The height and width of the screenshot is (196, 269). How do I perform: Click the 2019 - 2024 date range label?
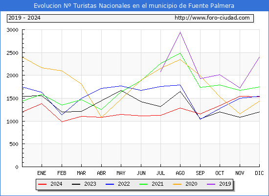click(24, 18)
